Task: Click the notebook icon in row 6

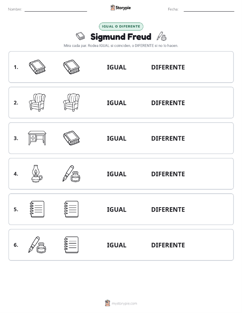Action: coord(71,245)
